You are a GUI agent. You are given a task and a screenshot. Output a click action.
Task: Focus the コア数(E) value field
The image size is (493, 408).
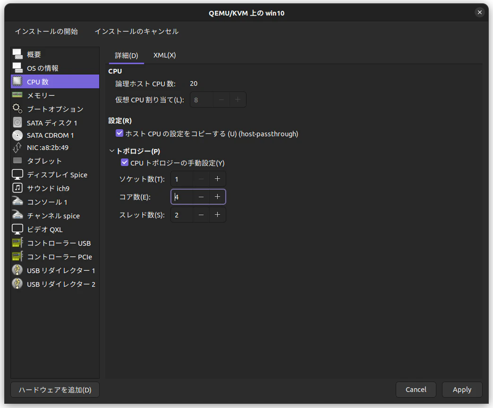click(x=182, y=197)
